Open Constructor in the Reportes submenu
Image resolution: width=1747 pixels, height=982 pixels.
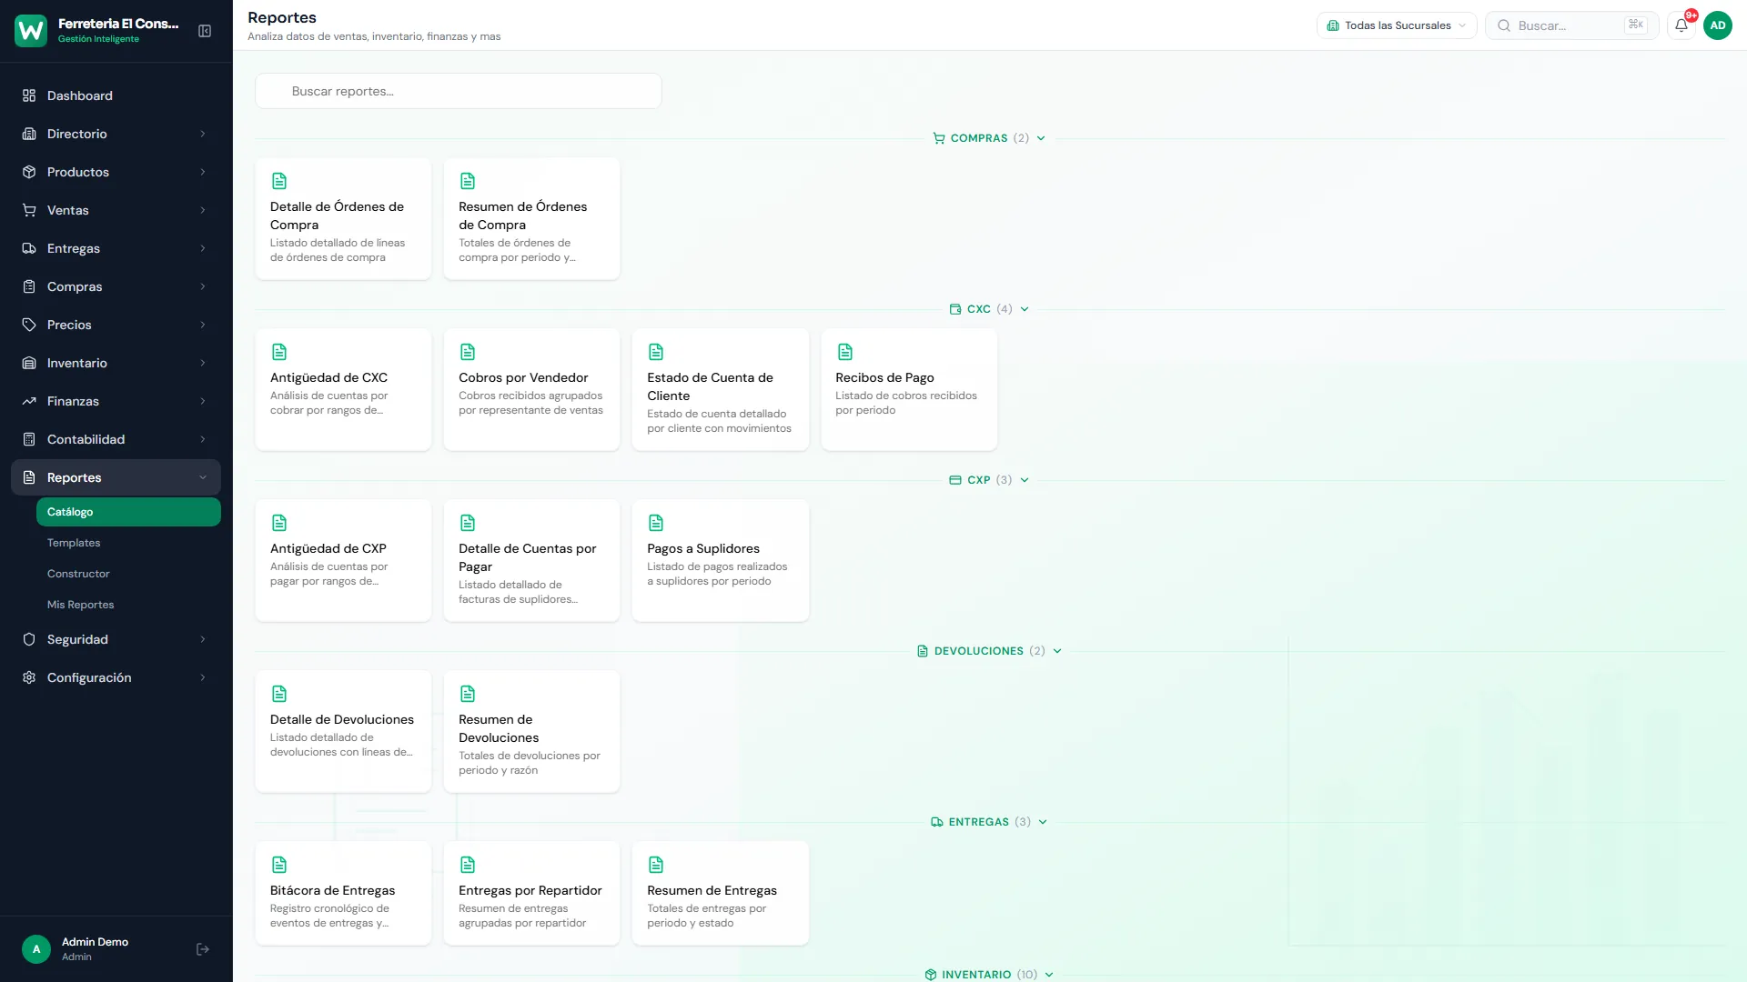tap(78, 574)
